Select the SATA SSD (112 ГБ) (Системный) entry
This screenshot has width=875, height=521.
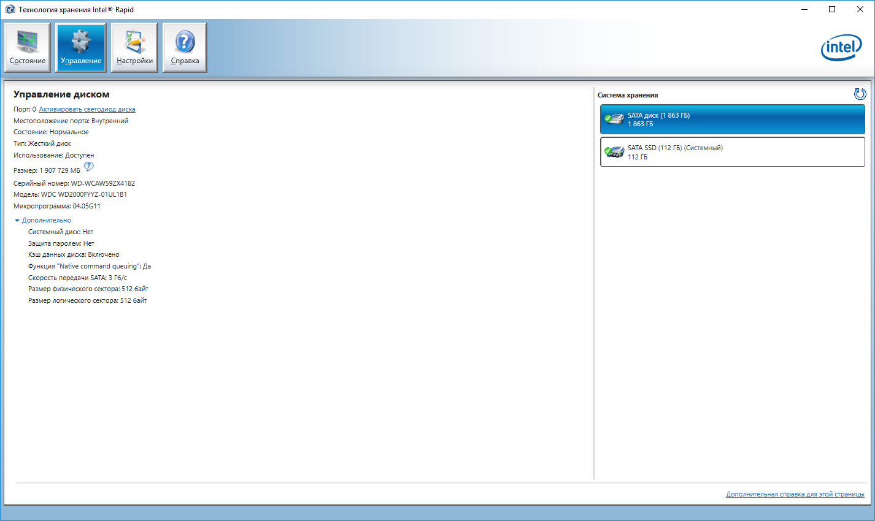733,152
